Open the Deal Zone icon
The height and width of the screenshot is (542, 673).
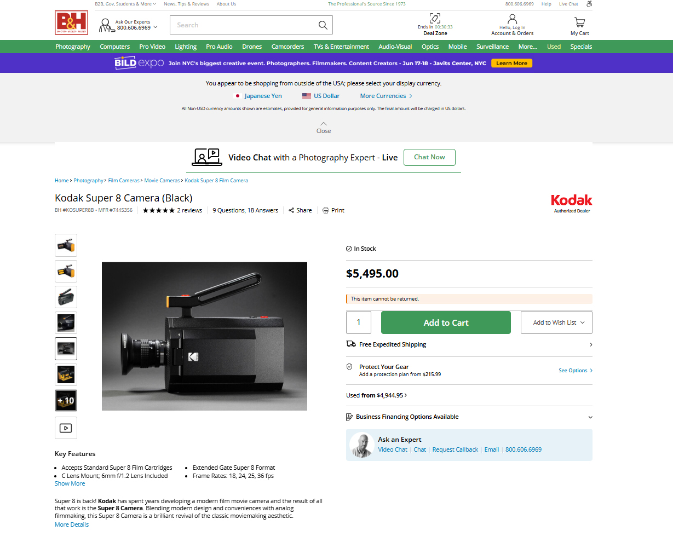(435, 18)
